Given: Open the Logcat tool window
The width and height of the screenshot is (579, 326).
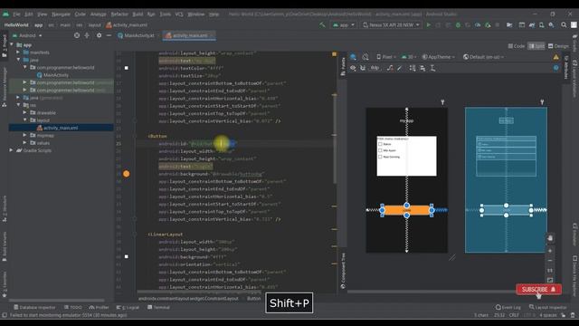Looking at the screenshot, I should click(128, 307).
